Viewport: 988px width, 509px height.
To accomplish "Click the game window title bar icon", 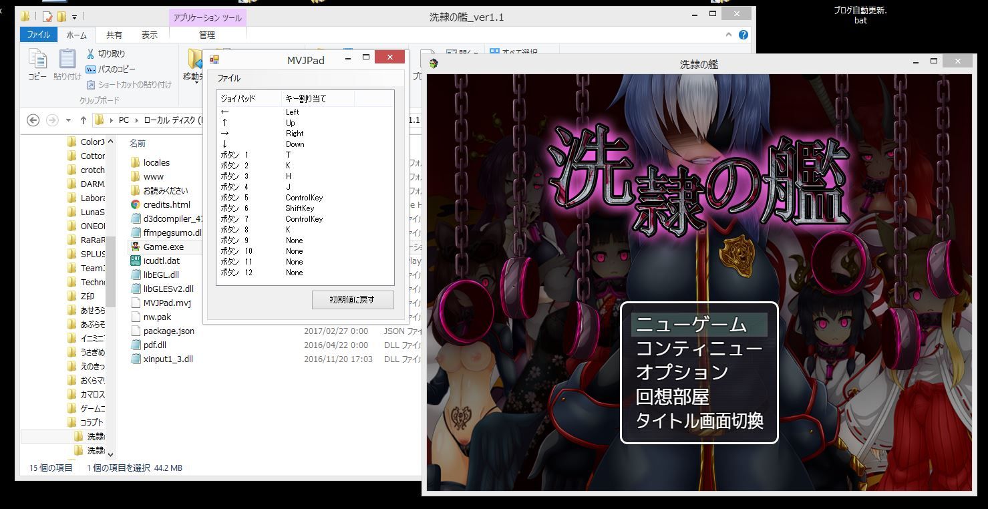I will pos(434,64).
